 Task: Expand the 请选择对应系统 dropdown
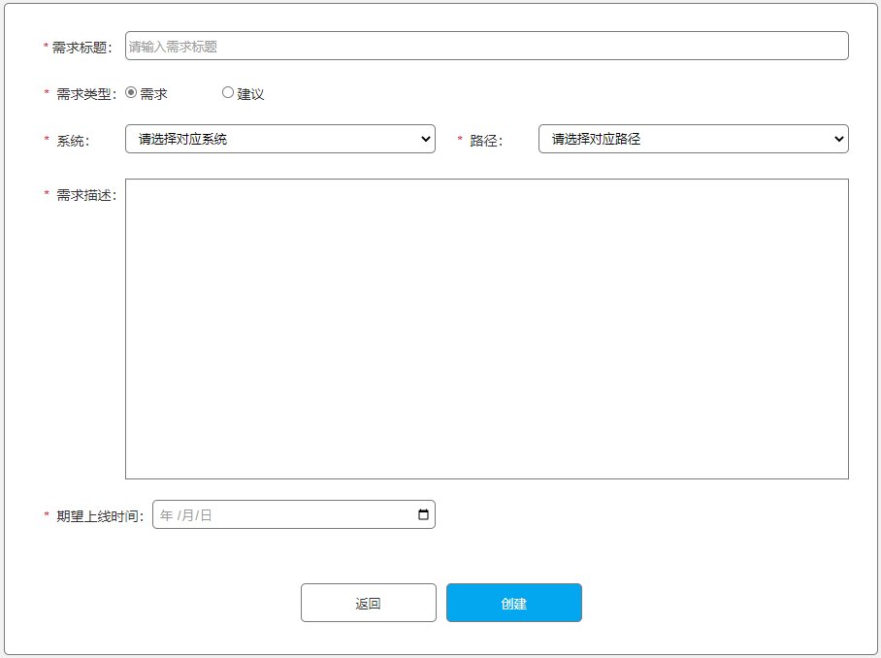click(x=279, y=139)
